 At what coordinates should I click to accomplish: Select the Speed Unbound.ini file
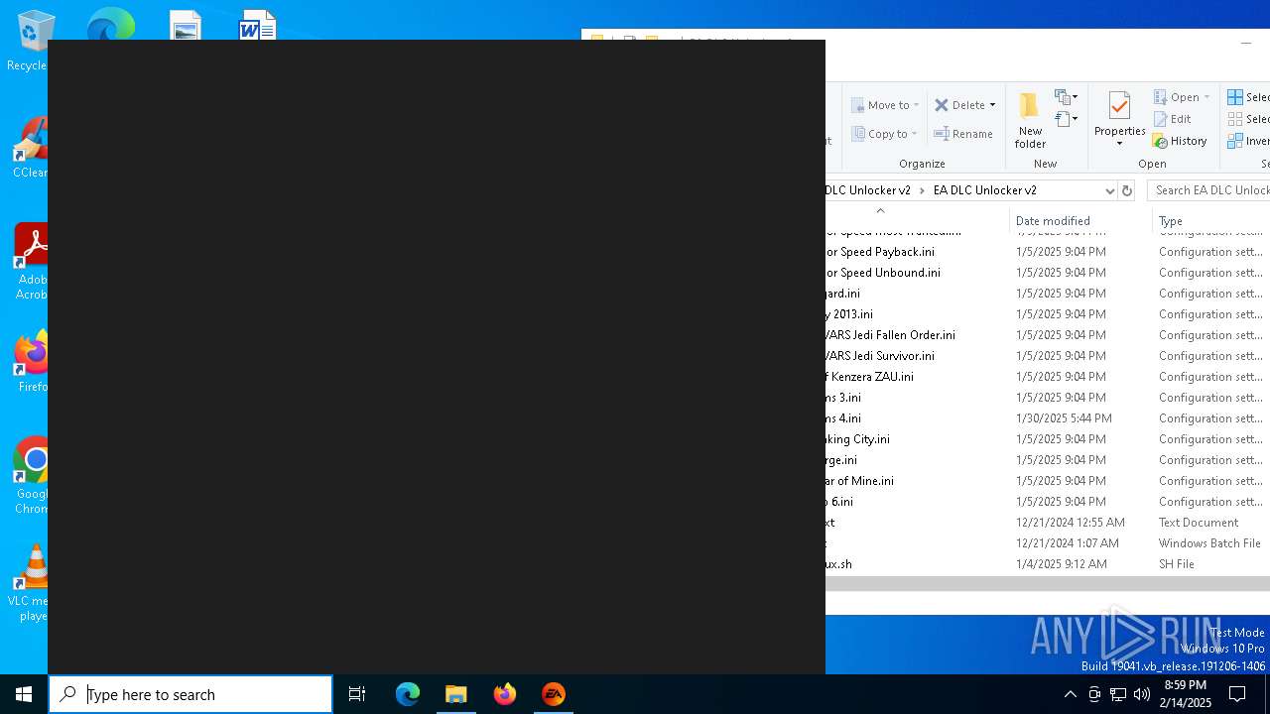[884, 273]
